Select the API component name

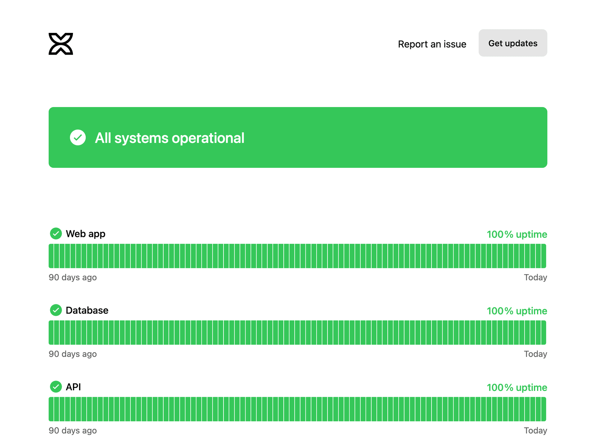coord(73,387)
